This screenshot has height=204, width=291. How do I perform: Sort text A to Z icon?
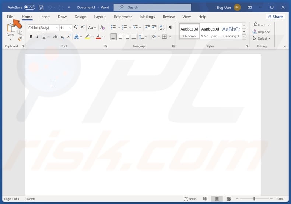(162, 28)
